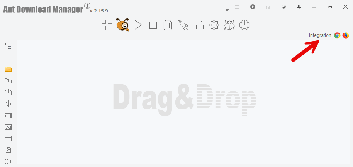Click the circled t logo beside title
This screenshot has width=353, height=167.
pyautogui.click(x=87, y=6)
